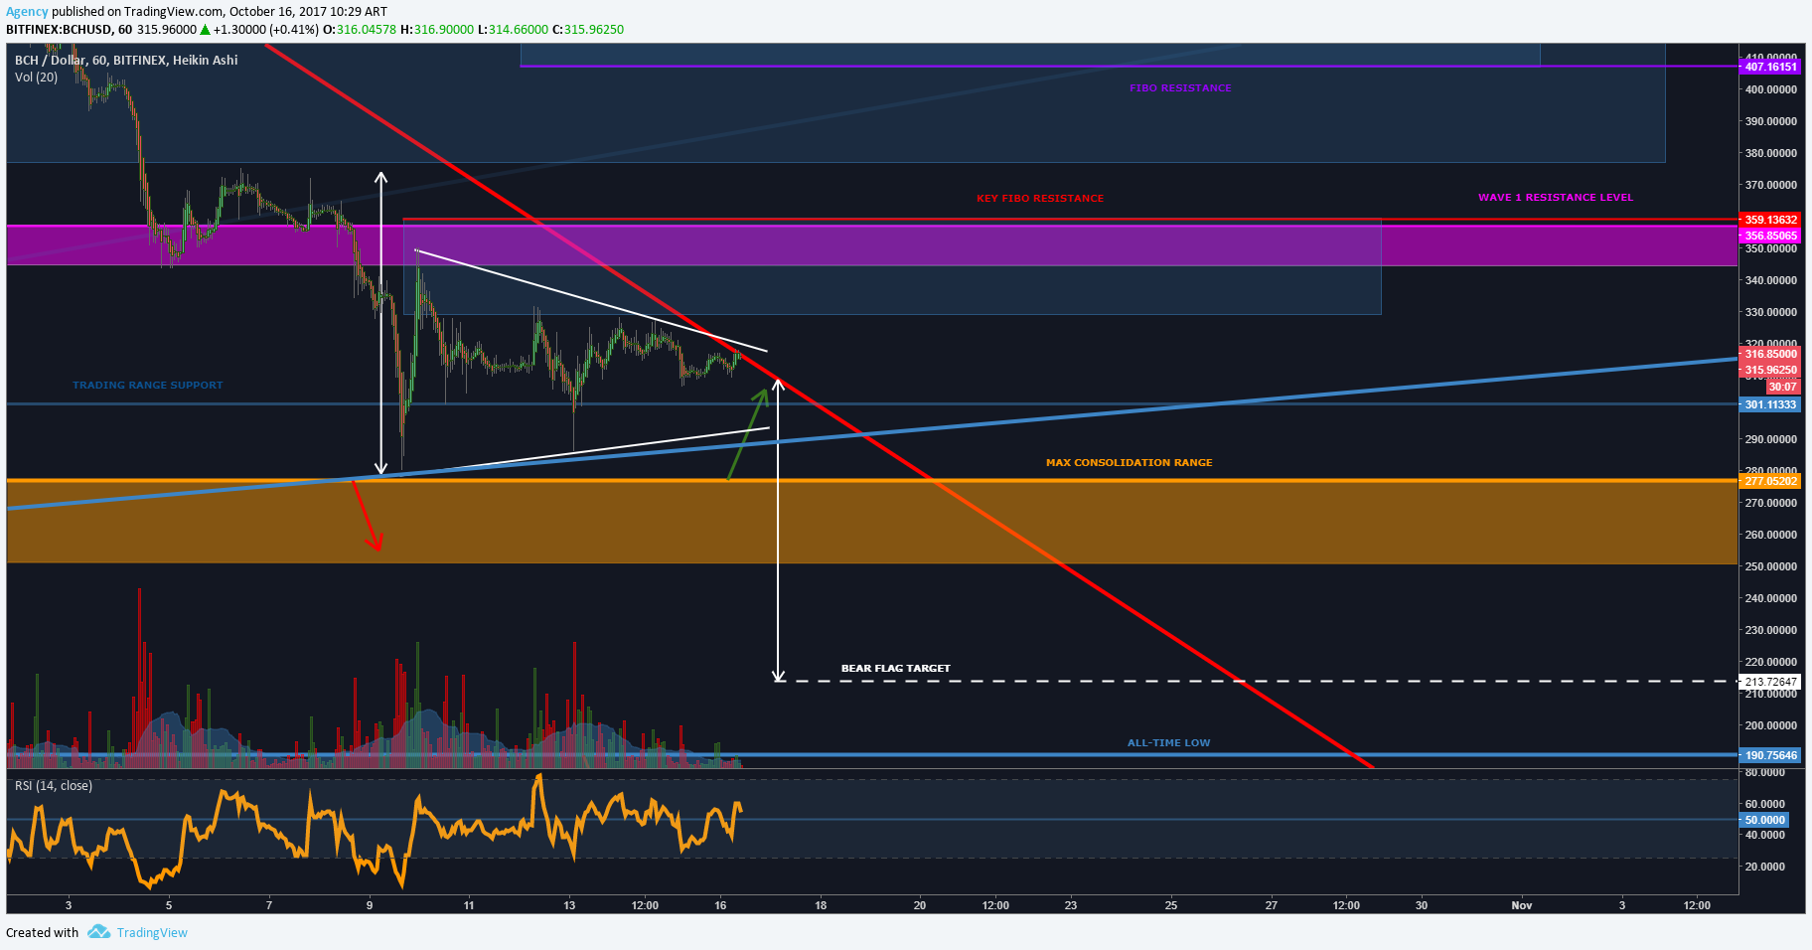Click the RSI (14, close) indicator title

[x=54, y=786]
